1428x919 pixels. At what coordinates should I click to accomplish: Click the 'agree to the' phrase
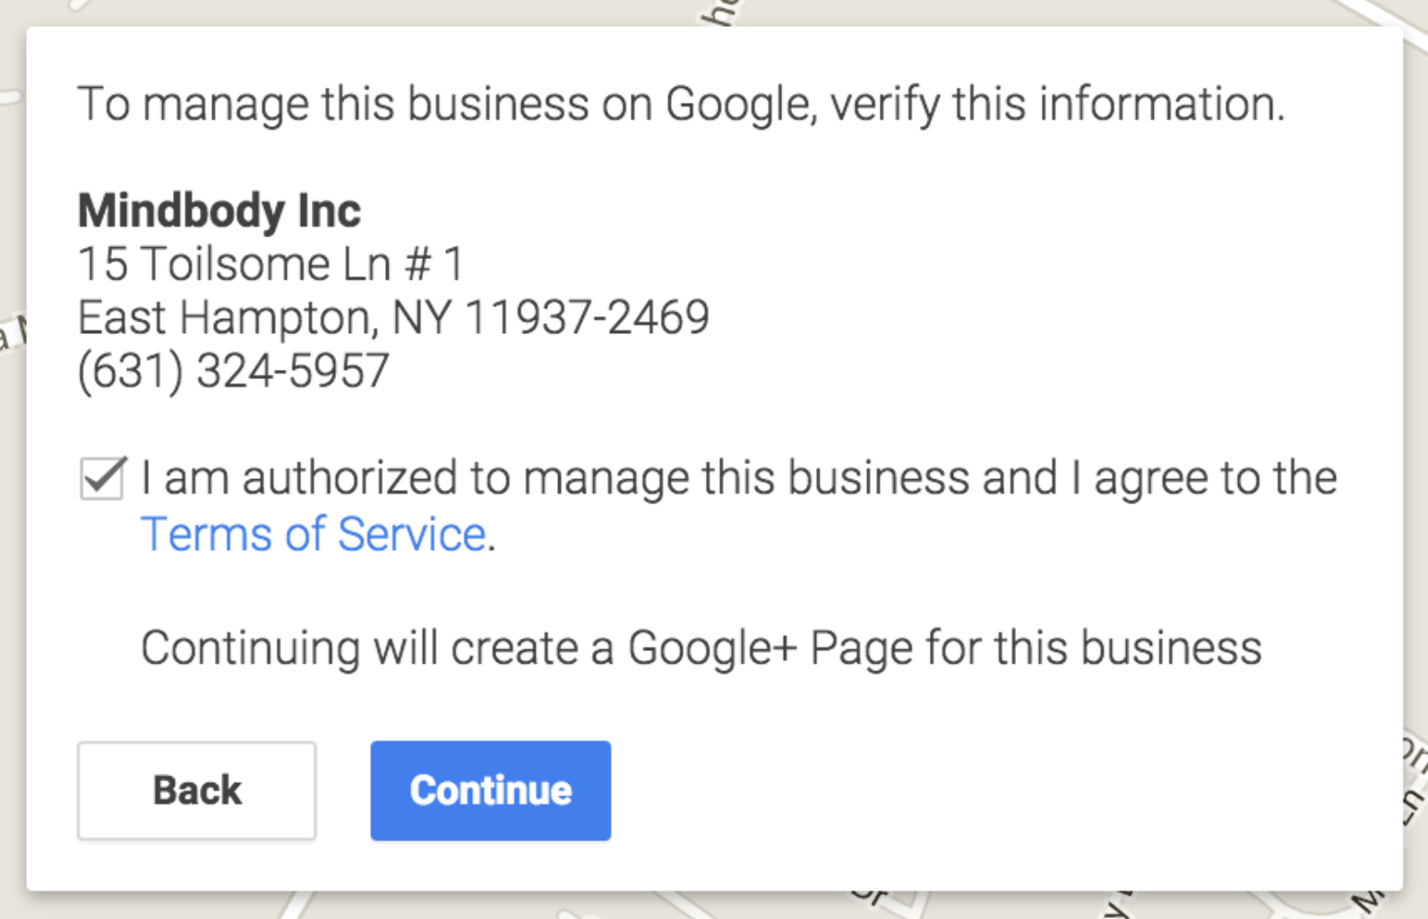(1215, 478)
